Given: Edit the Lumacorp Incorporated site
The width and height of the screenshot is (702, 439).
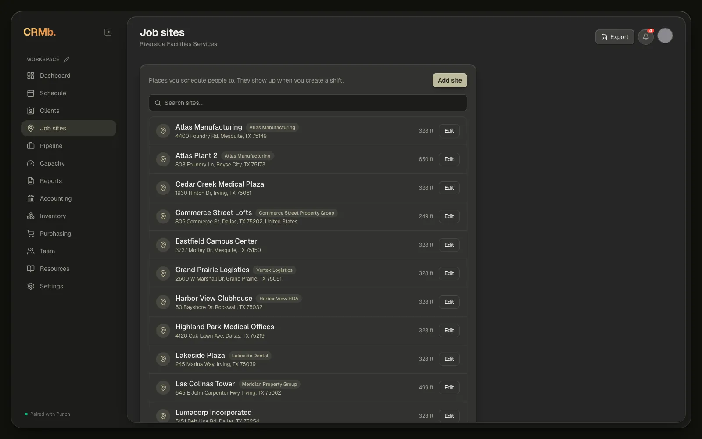Looking at the screenshot, I should click(449, 416).
